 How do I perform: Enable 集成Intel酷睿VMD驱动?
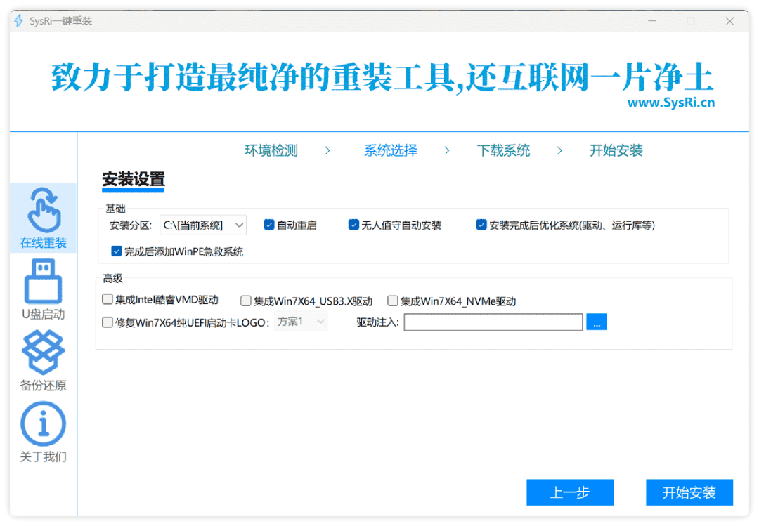[x=107, y=300]
